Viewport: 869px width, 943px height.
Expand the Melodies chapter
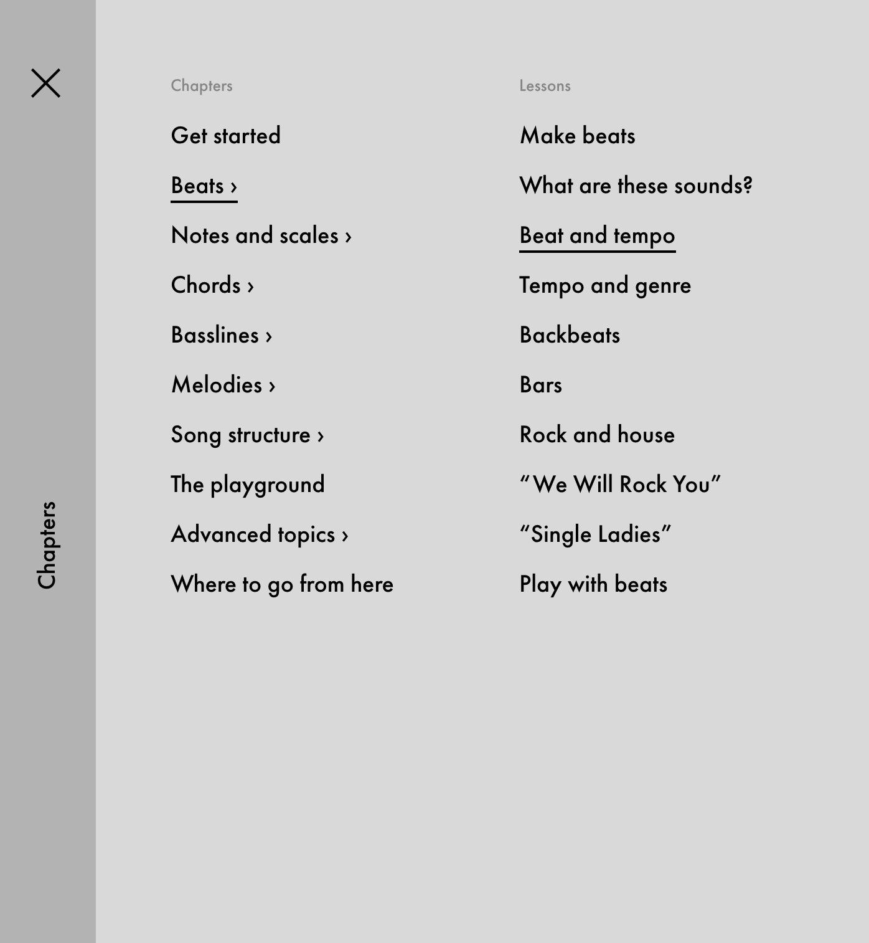pos(223,385)
